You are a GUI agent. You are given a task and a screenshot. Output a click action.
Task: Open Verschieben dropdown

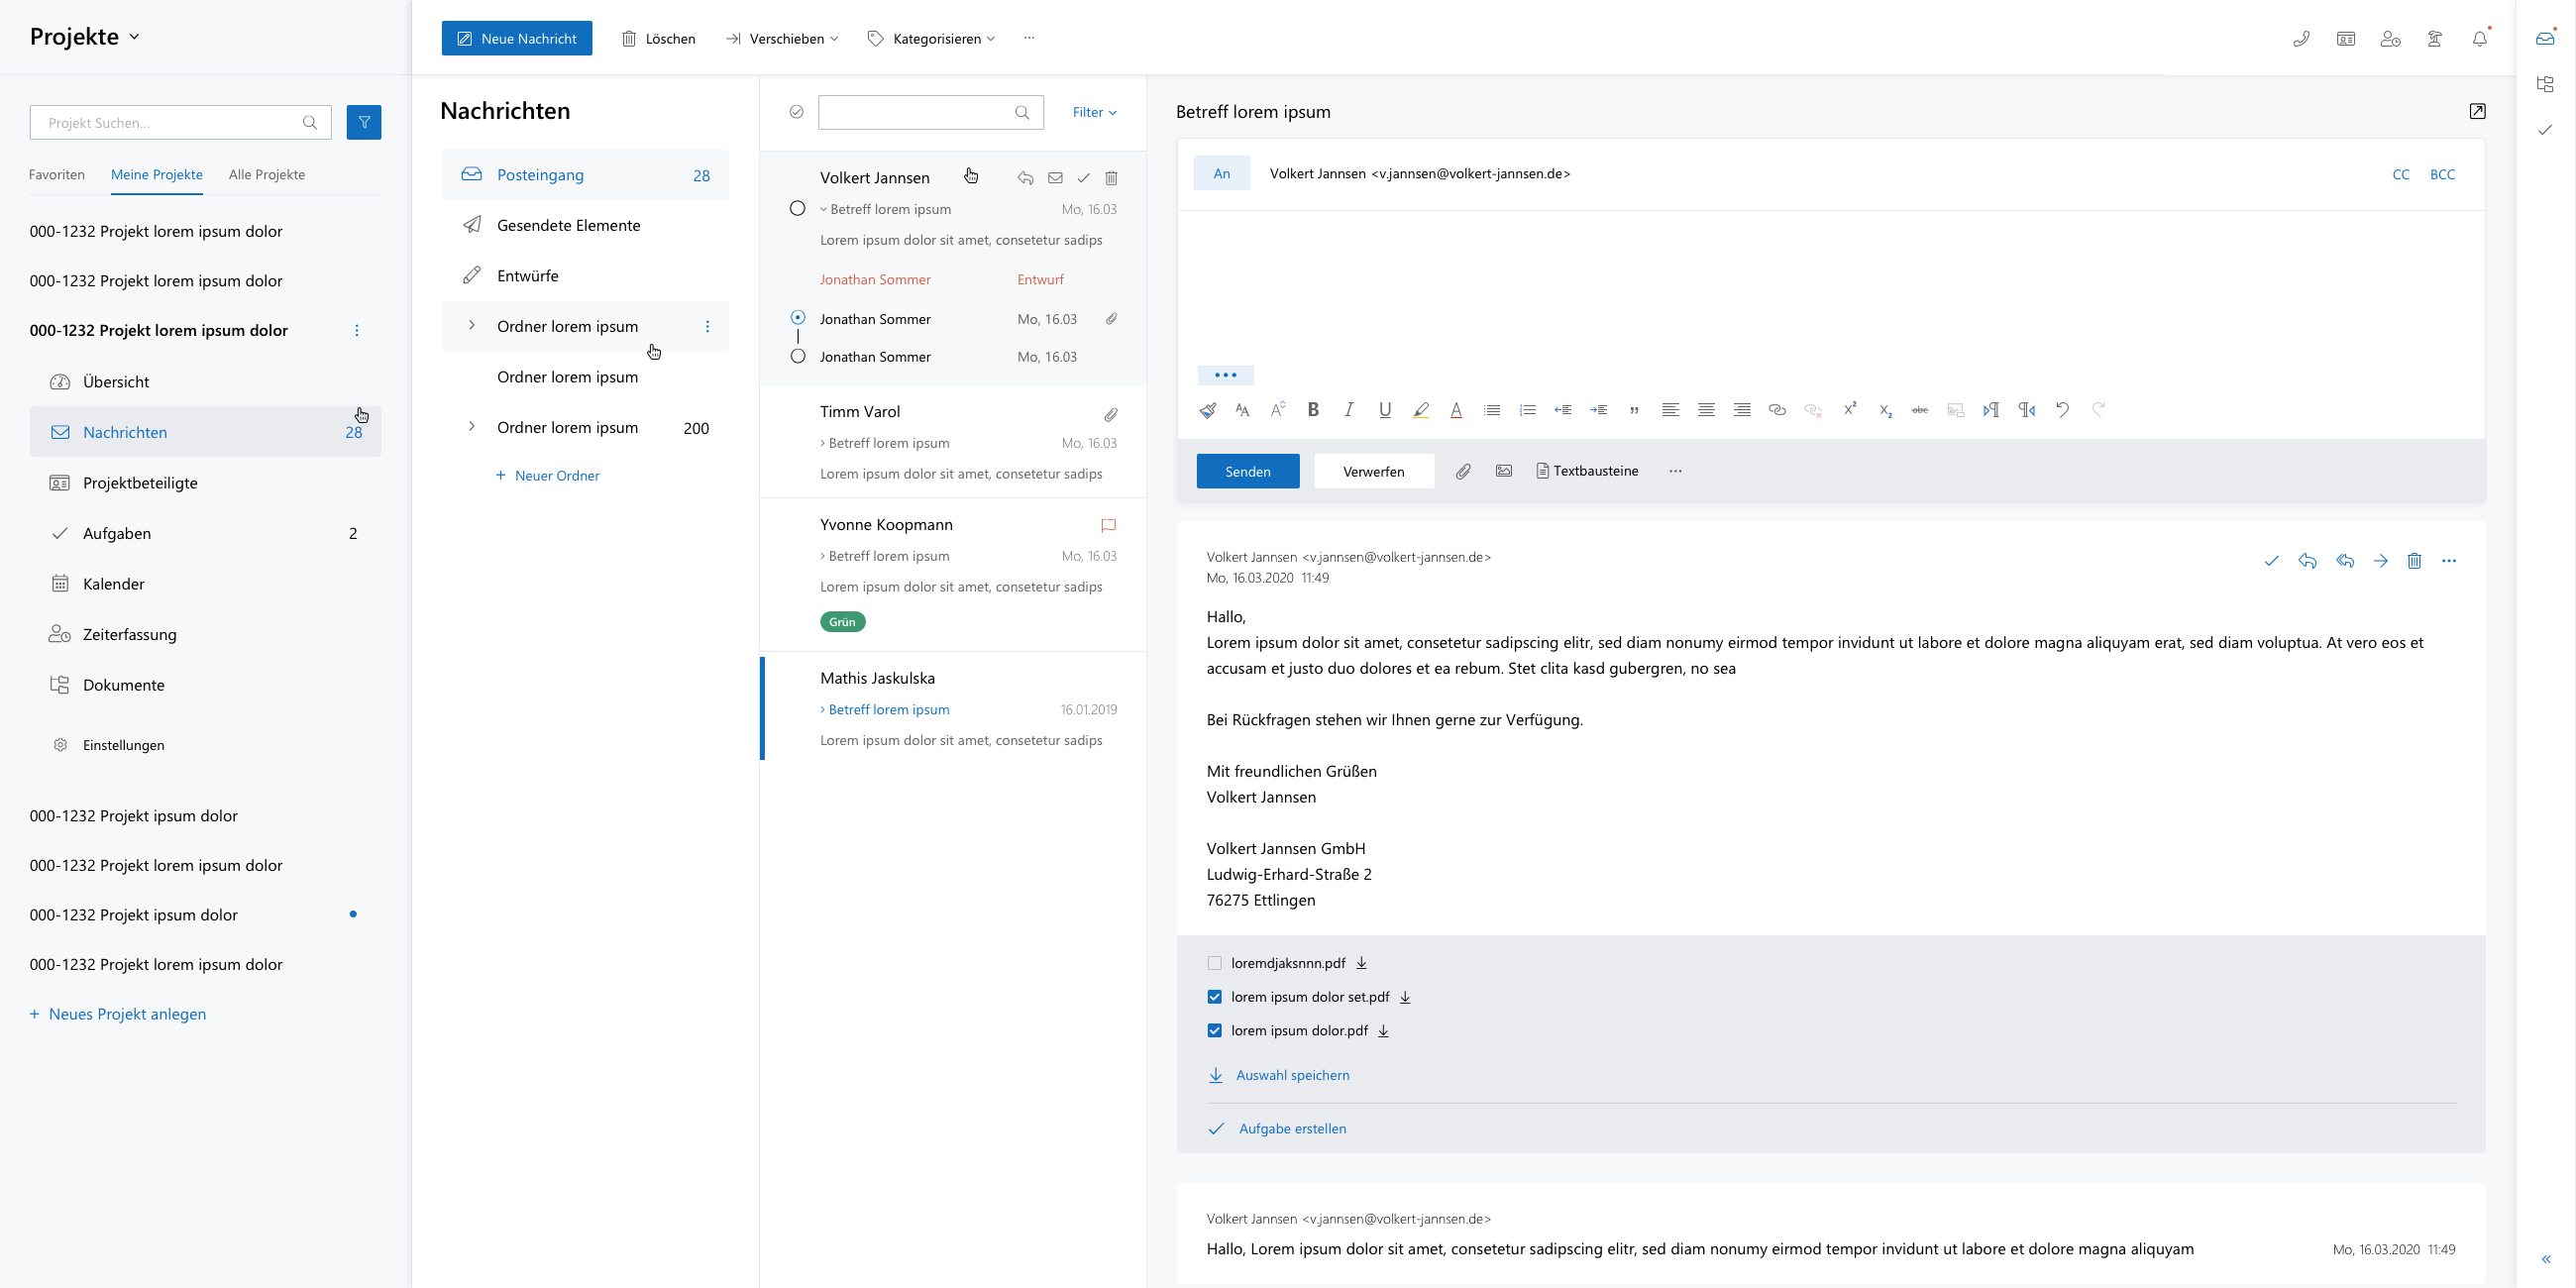(x=782, y=38)
